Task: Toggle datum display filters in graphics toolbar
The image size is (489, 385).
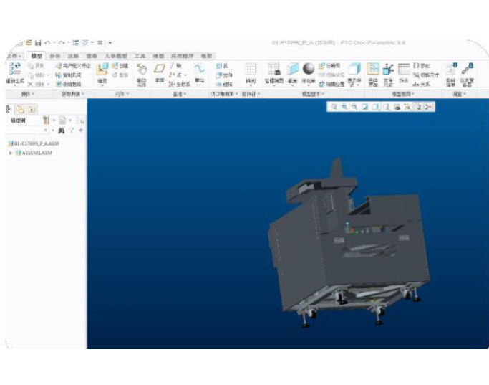Action: coord(407,107)
